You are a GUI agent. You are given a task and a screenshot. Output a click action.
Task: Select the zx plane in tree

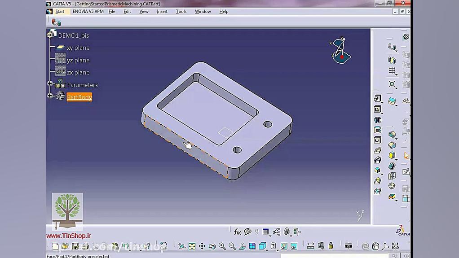tap(78, 72)
